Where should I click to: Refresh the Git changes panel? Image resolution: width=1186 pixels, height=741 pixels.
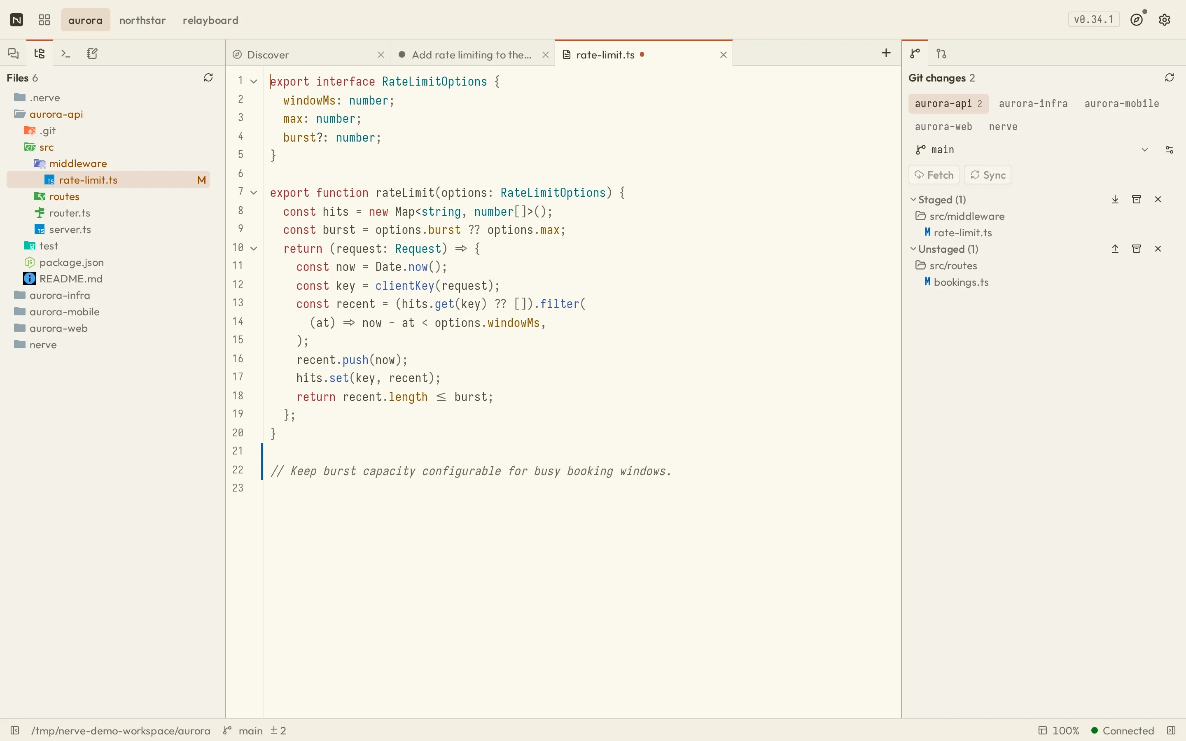[1170, 77]
